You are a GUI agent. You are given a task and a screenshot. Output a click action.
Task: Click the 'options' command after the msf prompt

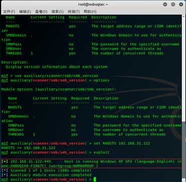101,80
